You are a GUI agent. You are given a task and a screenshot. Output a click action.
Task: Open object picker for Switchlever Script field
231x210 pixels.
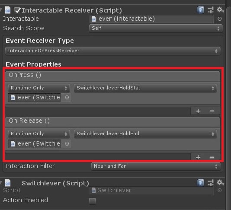(219, 190)
